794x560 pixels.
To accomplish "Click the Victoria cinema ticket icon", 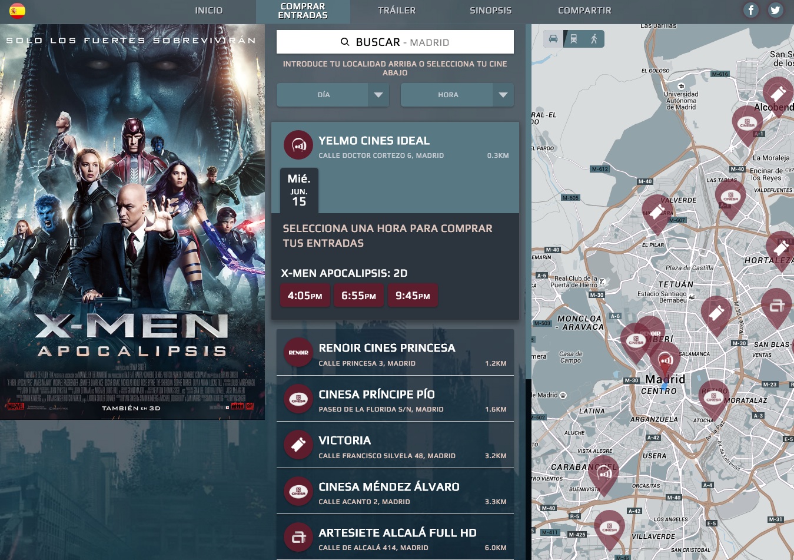I will click(x=298, y=445).
